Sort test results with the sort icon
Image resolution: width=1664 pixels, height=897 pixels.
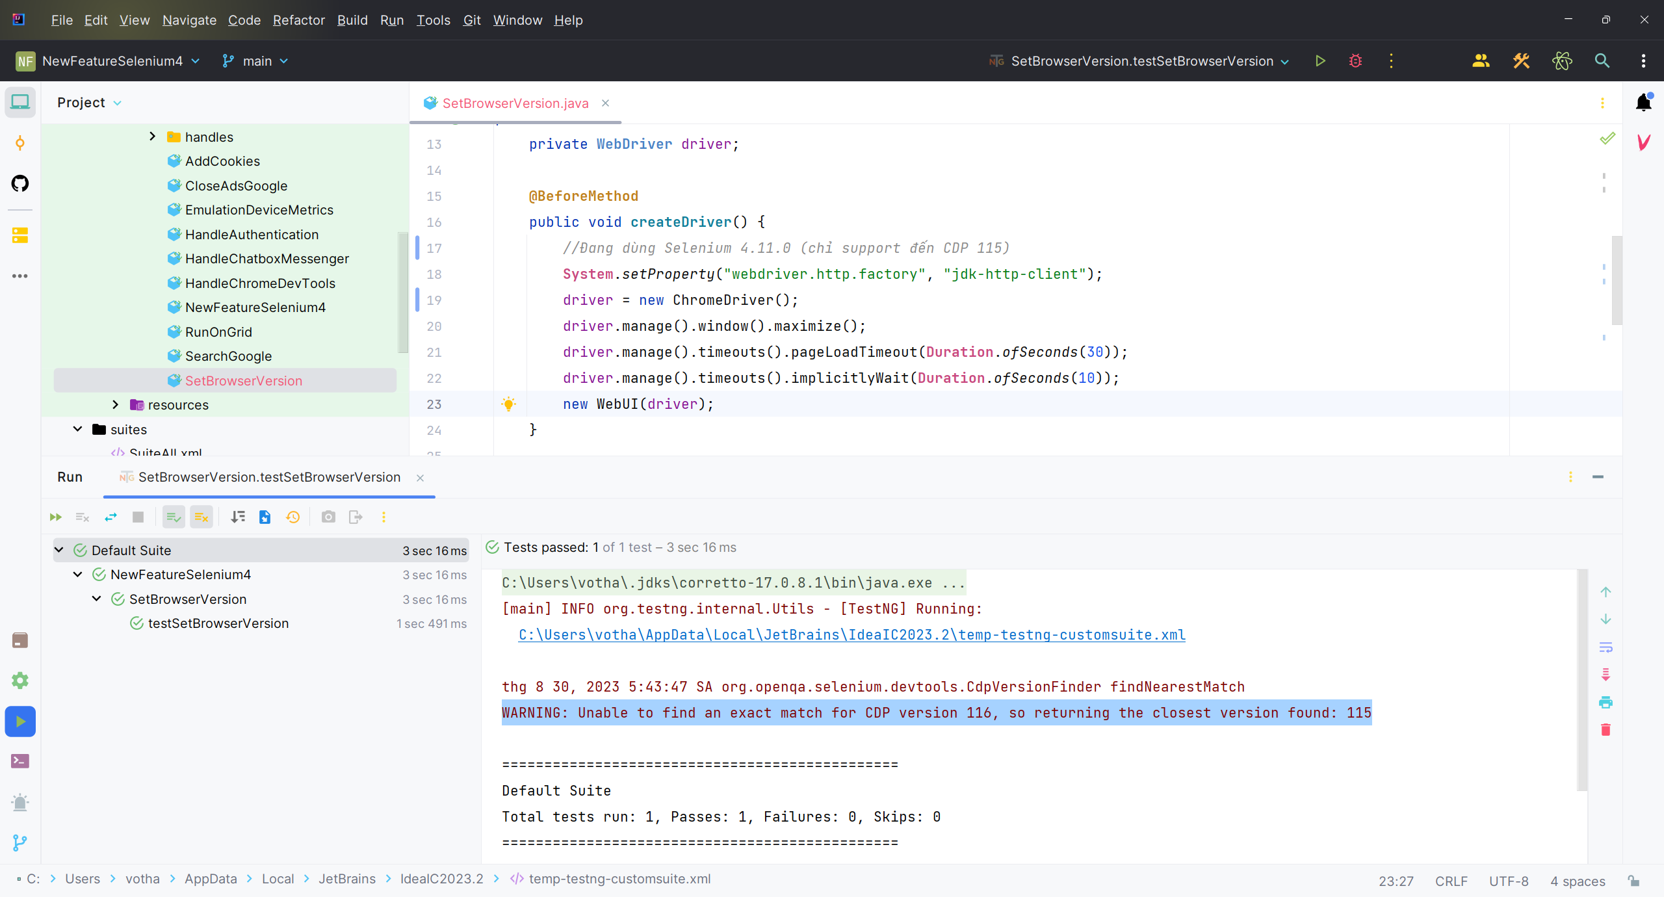click(x=238, y=517)
